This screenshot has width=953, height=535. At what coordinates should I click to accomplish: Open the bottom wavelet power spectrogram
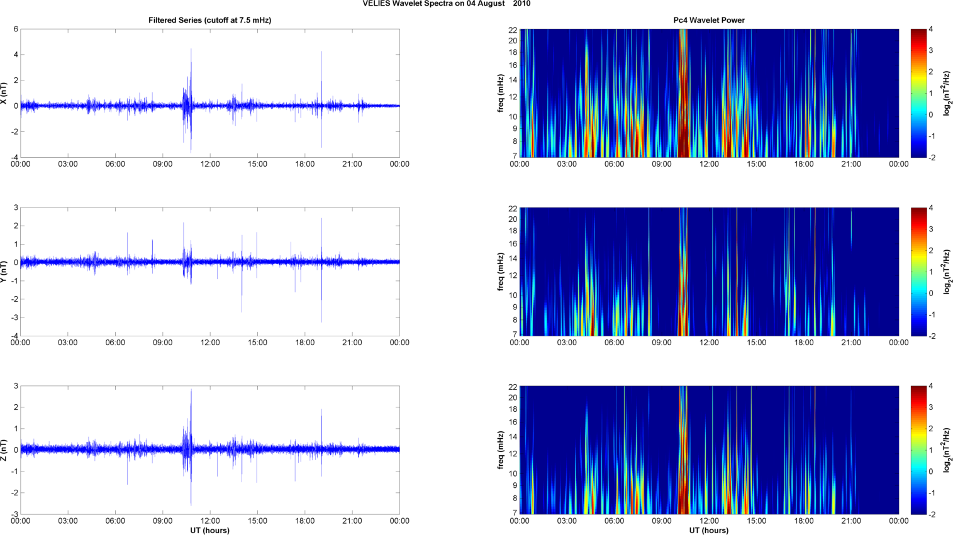coord(709,450)
